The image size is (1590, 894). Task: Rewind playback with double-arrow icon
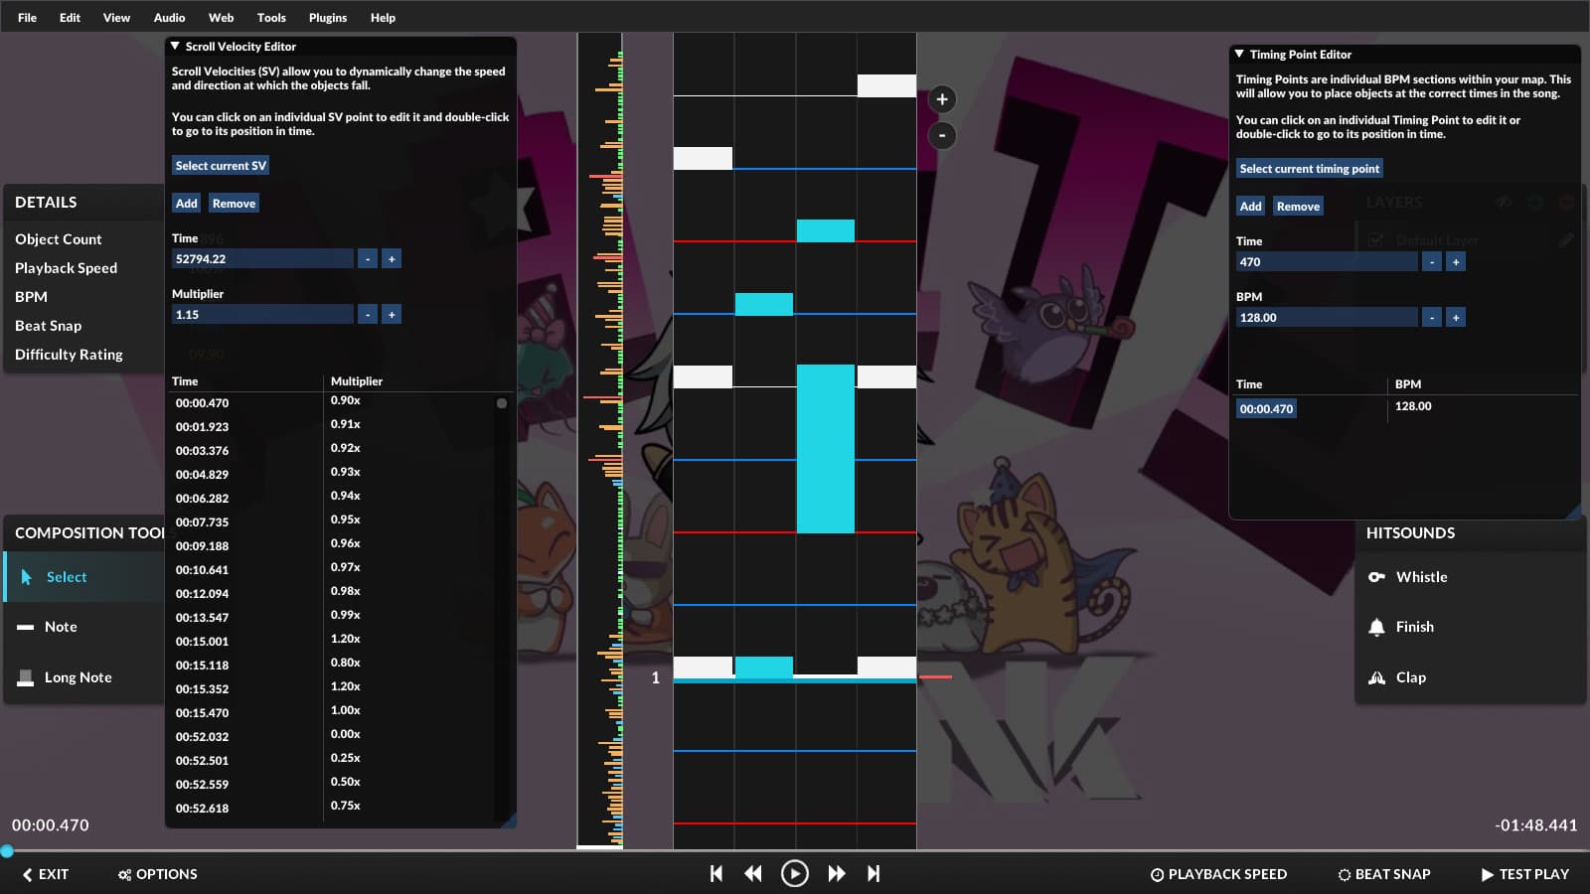coord(753,873)
